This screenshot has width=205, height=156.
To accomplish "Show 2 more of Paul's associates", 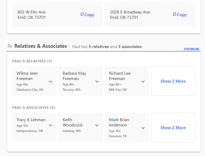I will click(173, 127).
